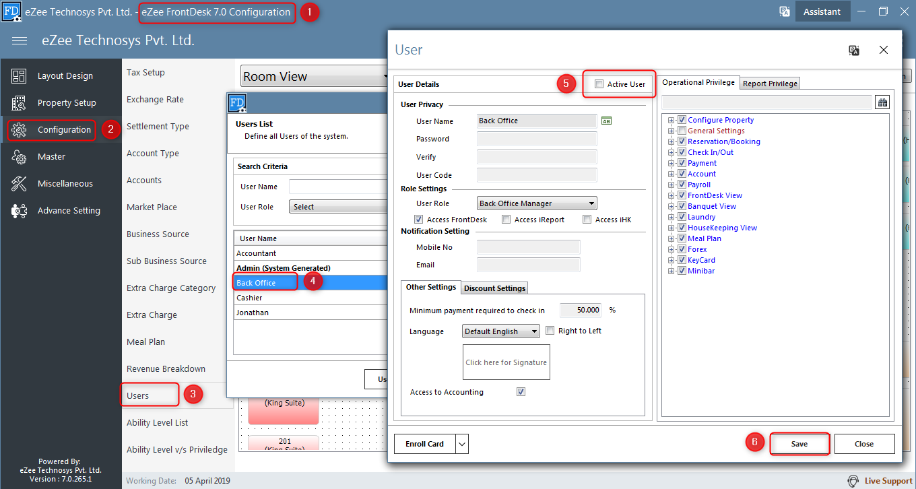This screenshot has height=489, width=916.
Task: Click the privilege search field
Action: pos(766,102)
